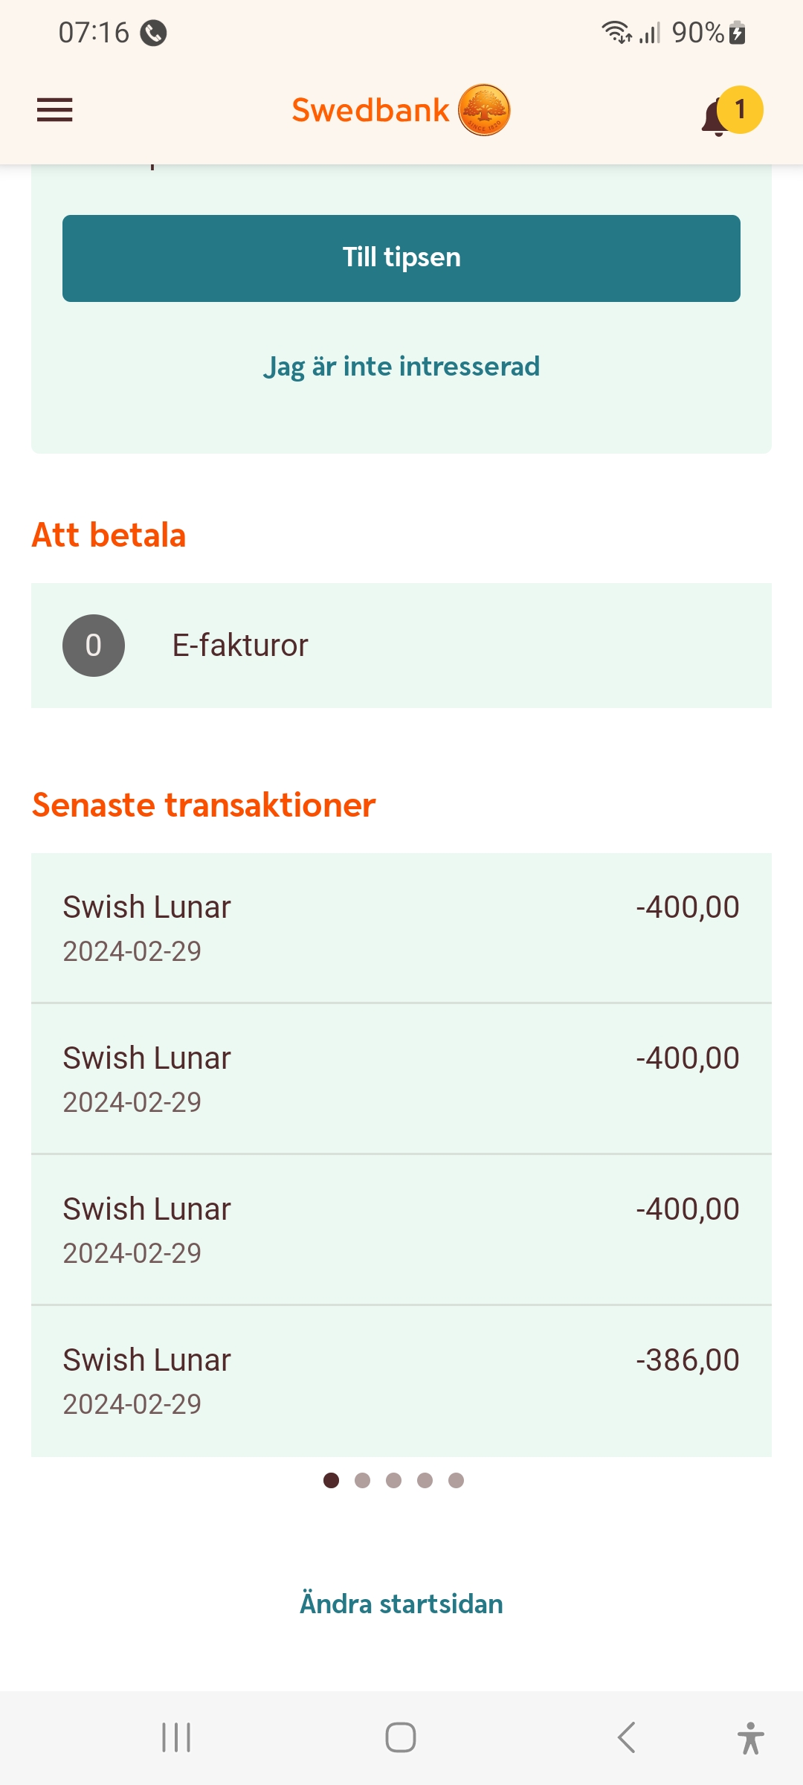
Task: Tap the Senaste transaktioner heading
Action: tap(204, 805)
